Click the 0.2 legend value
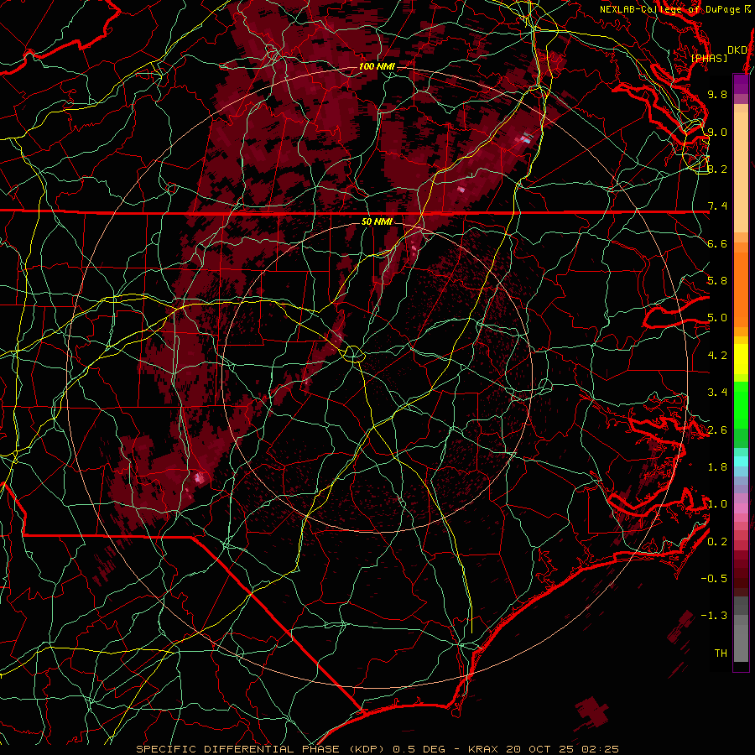Screen dimensions: 755x755 (717, 542)
